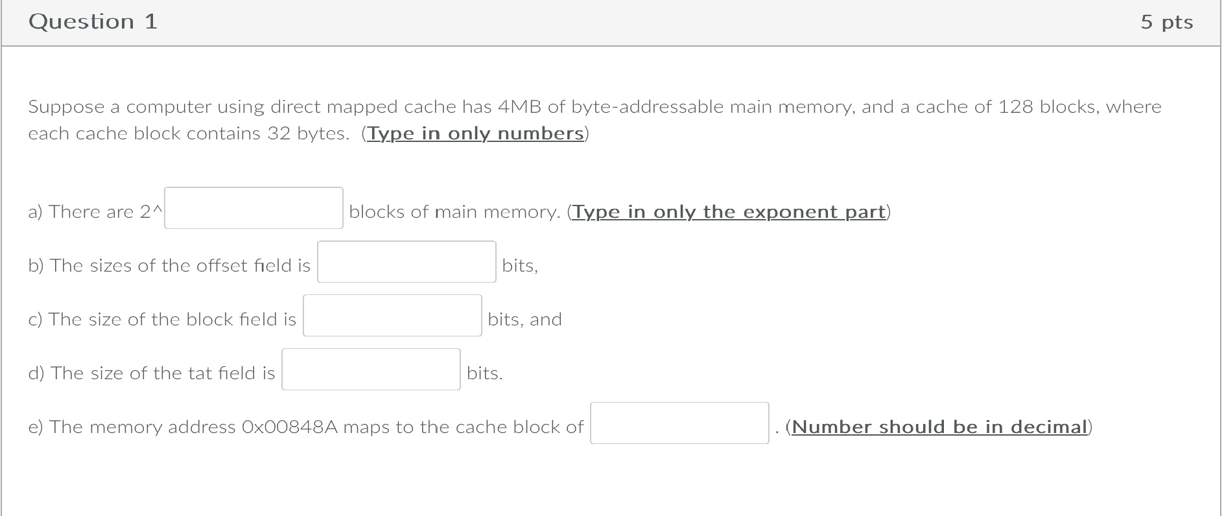Click the 'bits.' text after tat field

click(485, 373)
